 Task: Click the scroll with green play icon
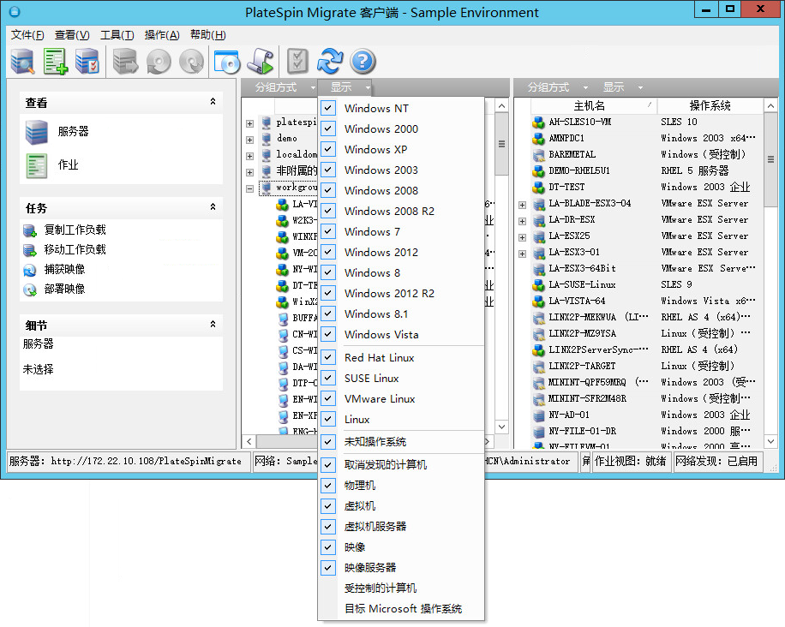click(x=260, y=61)
